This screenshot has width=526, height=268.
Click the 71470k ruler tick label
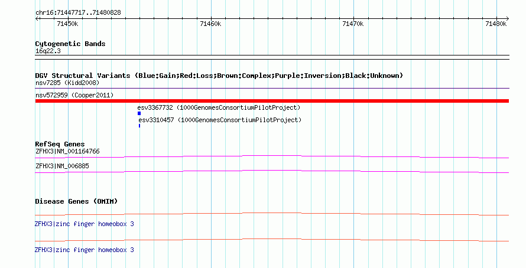click(x=353, y=24)
